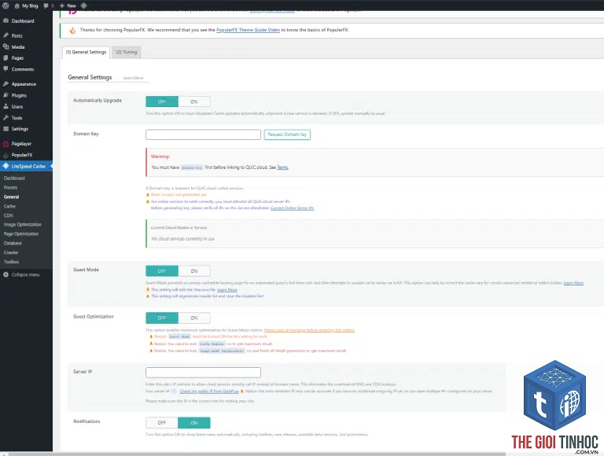Open Current Online Server IPs link
This screenshot has height=456, width=604.
[x=292, y=208]
